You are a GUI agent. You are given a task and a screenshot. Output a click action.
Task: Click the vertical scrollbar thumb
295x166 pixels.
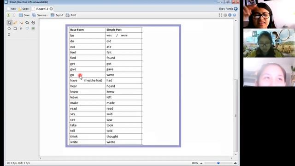tap(236, 115)
